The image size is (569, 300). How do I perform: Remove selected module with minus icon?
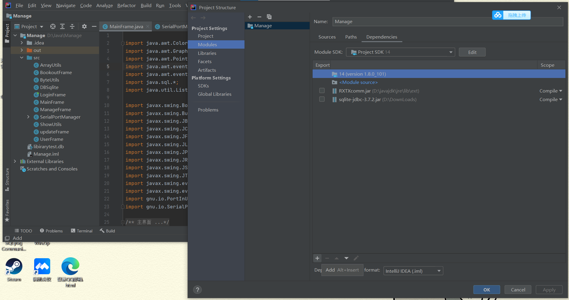pos(259,17)
